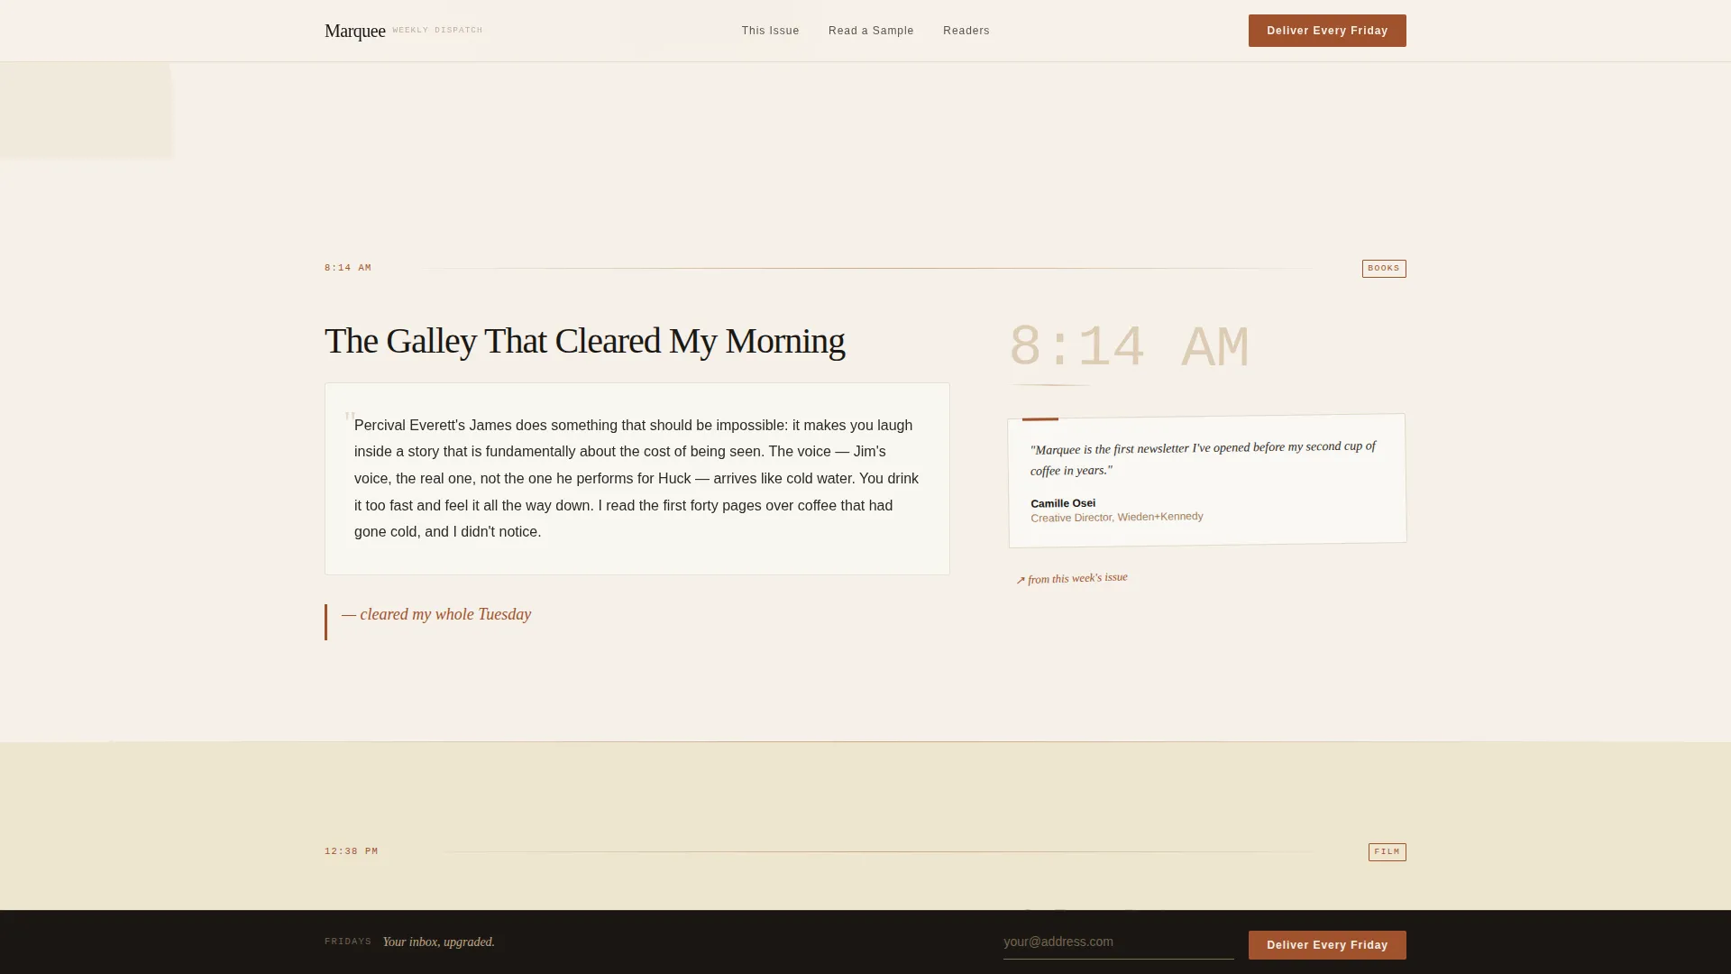Click the BOOKS category tag

pos(1384,269)
